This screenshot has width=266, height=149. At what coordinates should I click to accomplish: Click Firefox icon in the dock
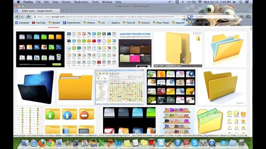(42, 143)
